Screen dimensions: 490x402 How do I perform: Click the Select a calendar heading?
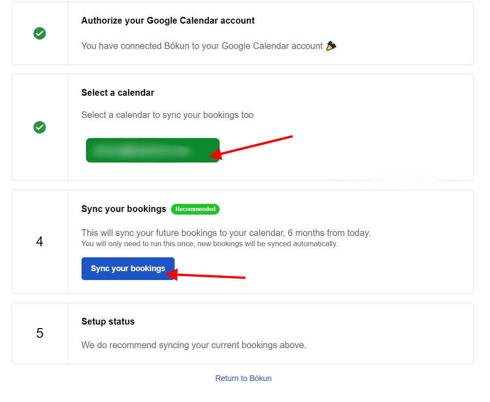(x=118, y=93)
